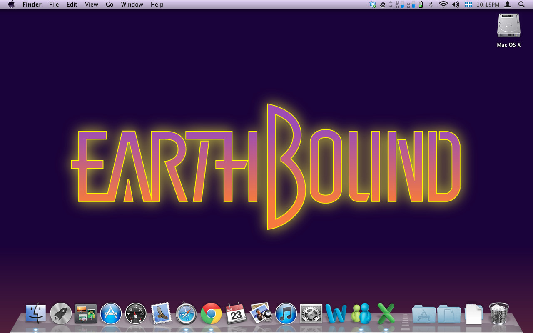
Task: Open the View menu
Action: (x=92, y=5)
